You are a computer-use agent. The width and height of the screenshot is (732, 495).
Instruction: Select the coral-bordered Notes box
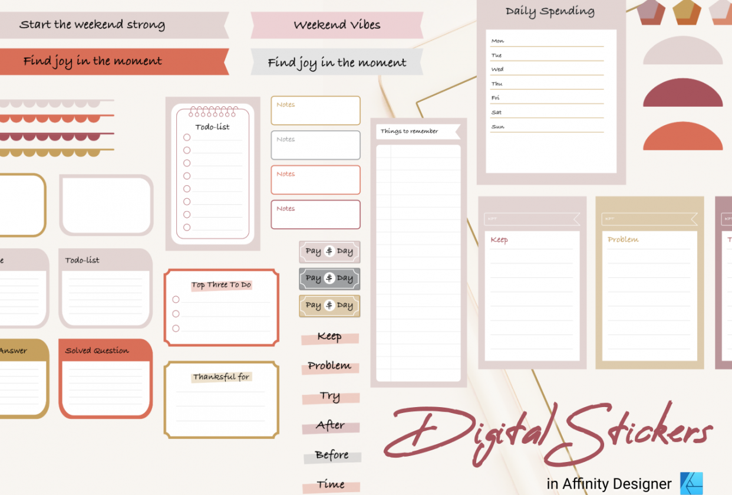(x=315, y=180)
